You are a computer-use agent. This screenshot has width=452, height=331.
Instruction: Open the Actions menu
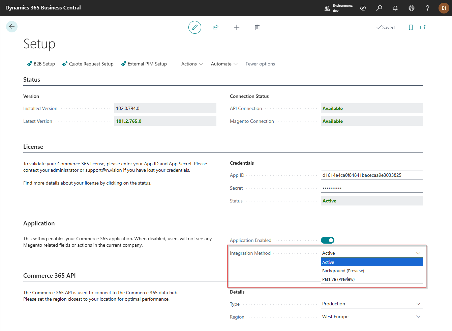click(192, 64)
